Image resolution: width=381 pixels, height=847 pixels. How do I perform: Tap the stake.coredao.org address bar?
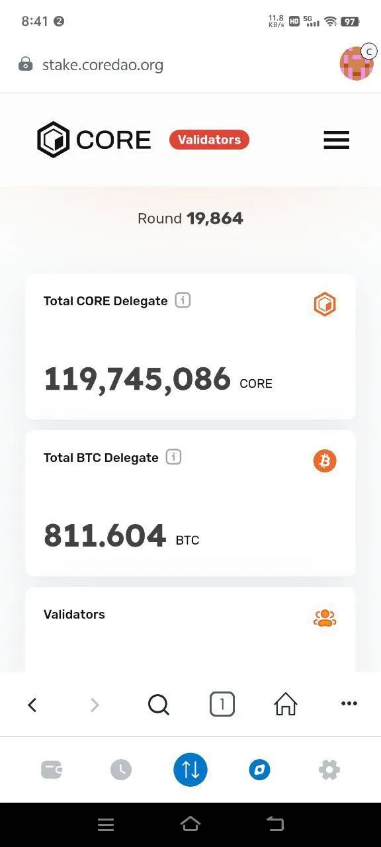[103, 65]
